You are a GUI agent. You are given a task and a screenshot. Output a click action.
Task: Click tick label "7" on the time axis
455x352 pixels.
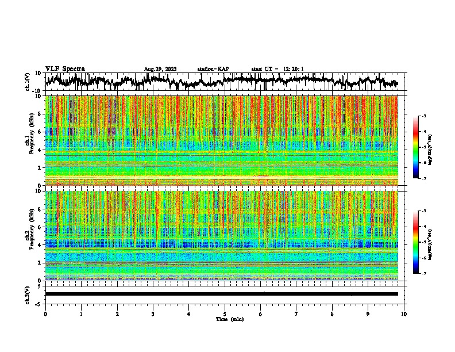[x=296, y=314]
